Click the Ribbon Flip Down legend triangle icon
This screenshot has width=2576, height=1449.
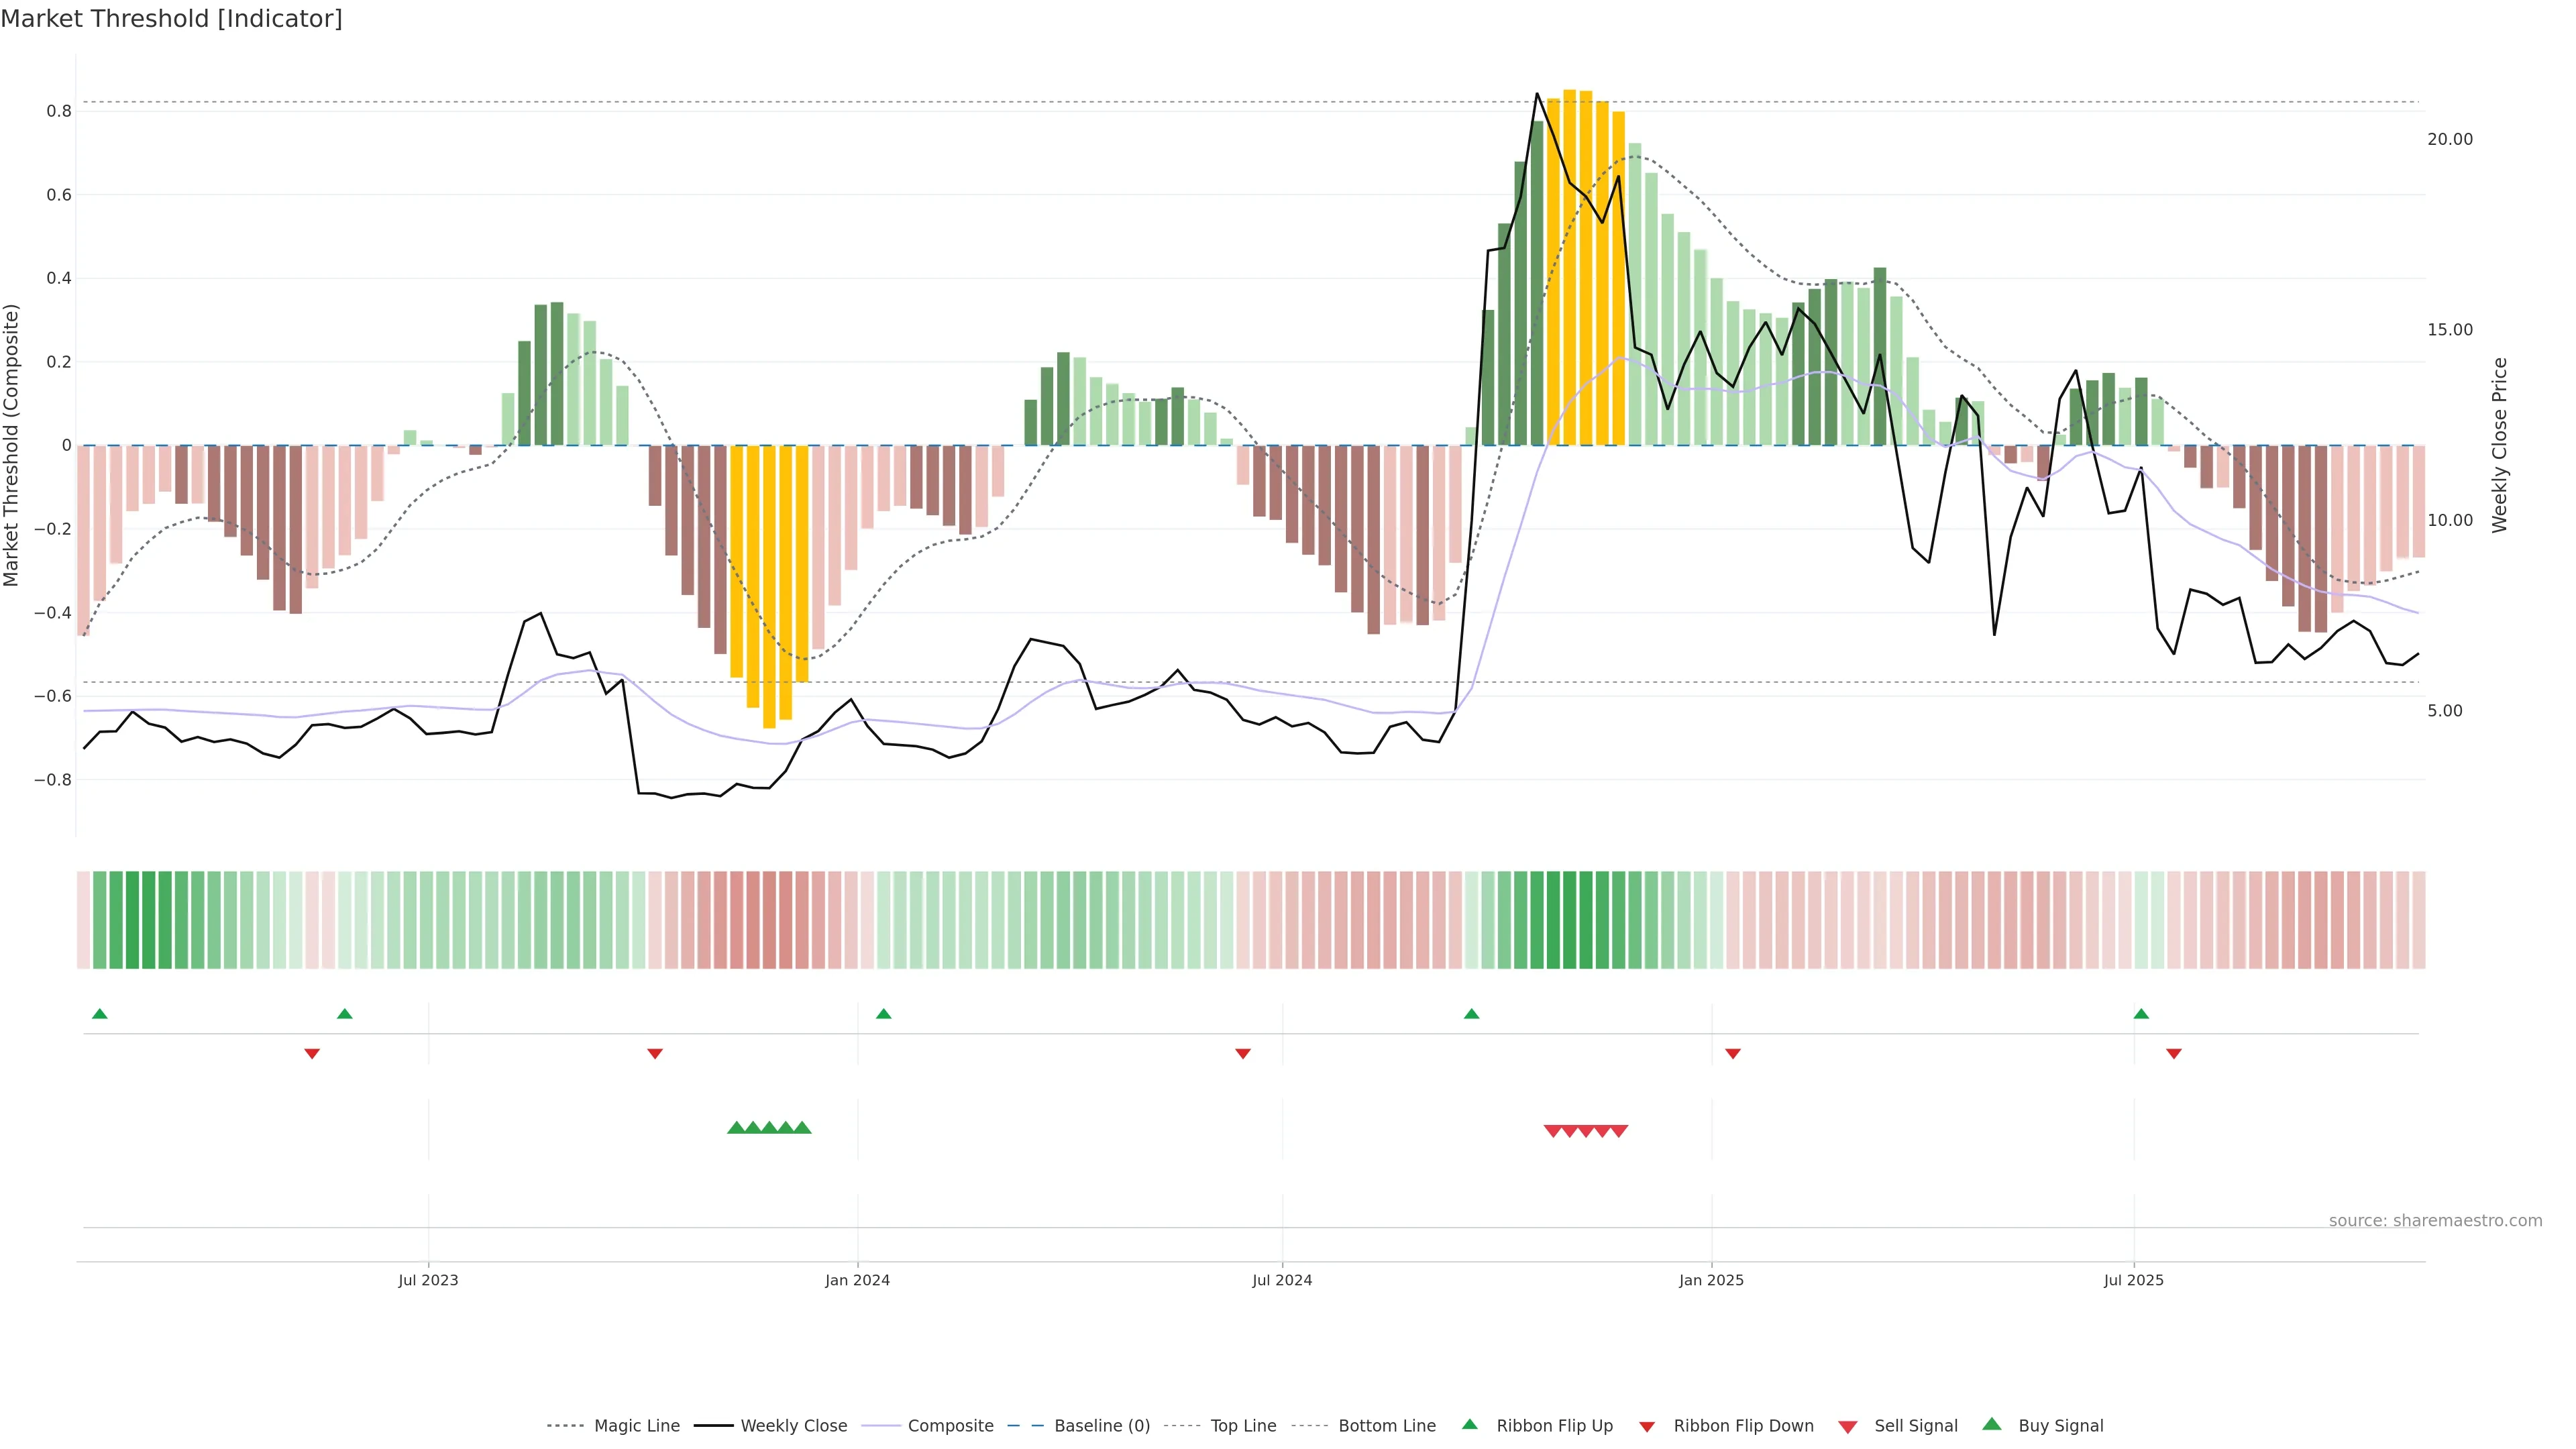click(1646, 1426)
